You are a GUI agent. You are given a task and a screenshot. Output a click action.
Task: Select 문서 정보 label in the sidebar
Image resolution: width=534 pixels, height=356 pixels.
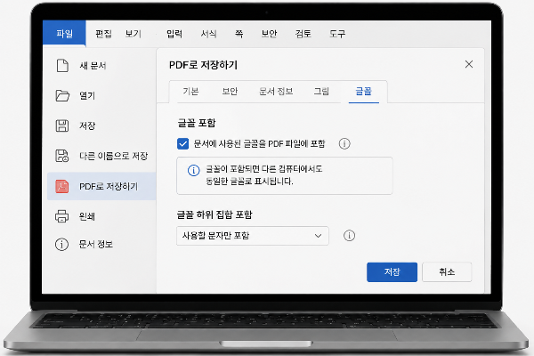coord(96,244)
